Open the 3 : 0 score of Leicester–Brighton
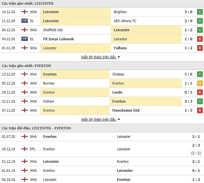 pos(188,12)
